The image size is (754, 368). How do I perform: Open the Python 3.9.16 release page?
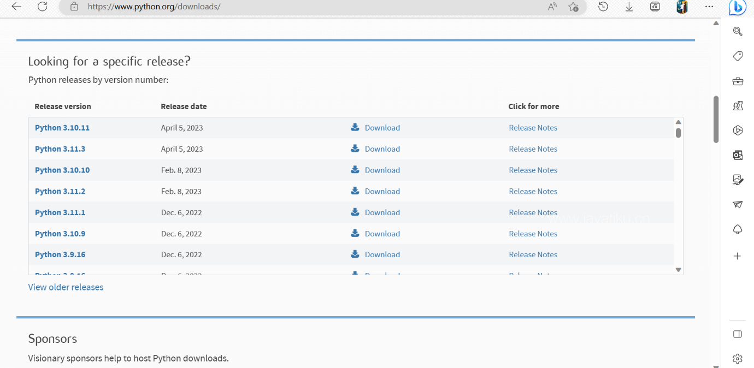coord(60,254)
